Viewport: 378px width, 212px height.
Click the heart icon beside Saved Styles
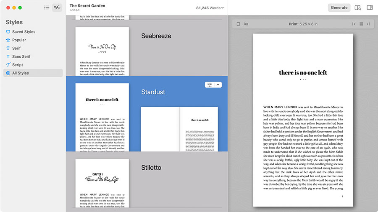click(8, 32)
